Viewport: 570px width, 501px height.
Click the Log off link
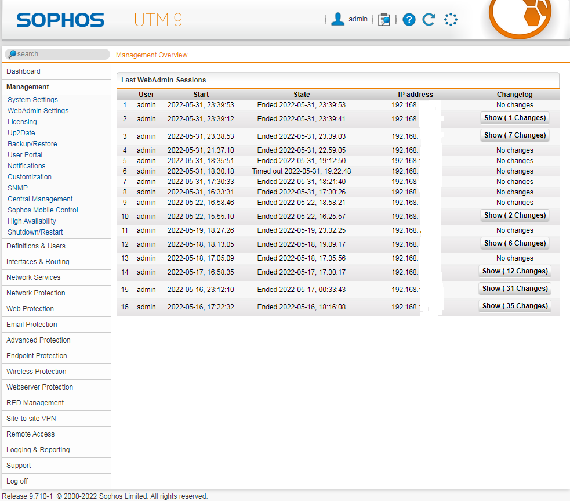tap(17, 481)
